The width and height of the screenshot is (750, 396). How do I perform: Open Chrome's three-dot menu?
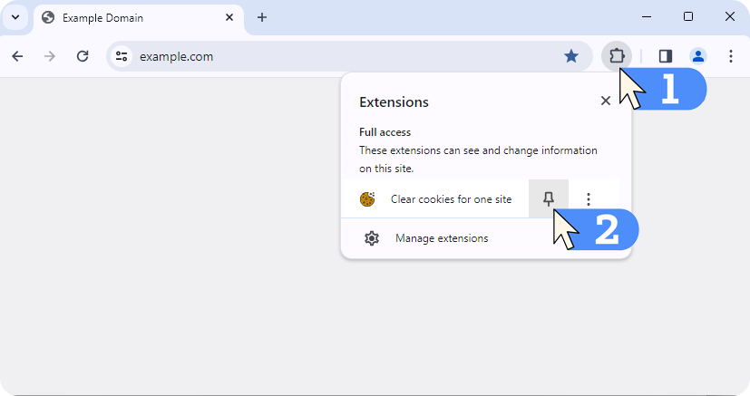click(x=731, y=56)
